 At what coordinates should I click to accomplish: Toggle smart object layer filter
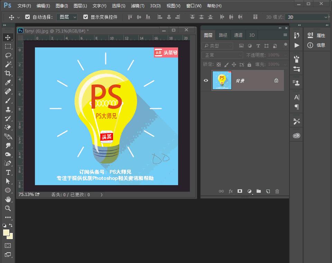(275, 46)
